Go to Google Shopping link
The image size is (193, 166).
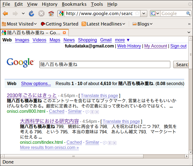[87, 40]
